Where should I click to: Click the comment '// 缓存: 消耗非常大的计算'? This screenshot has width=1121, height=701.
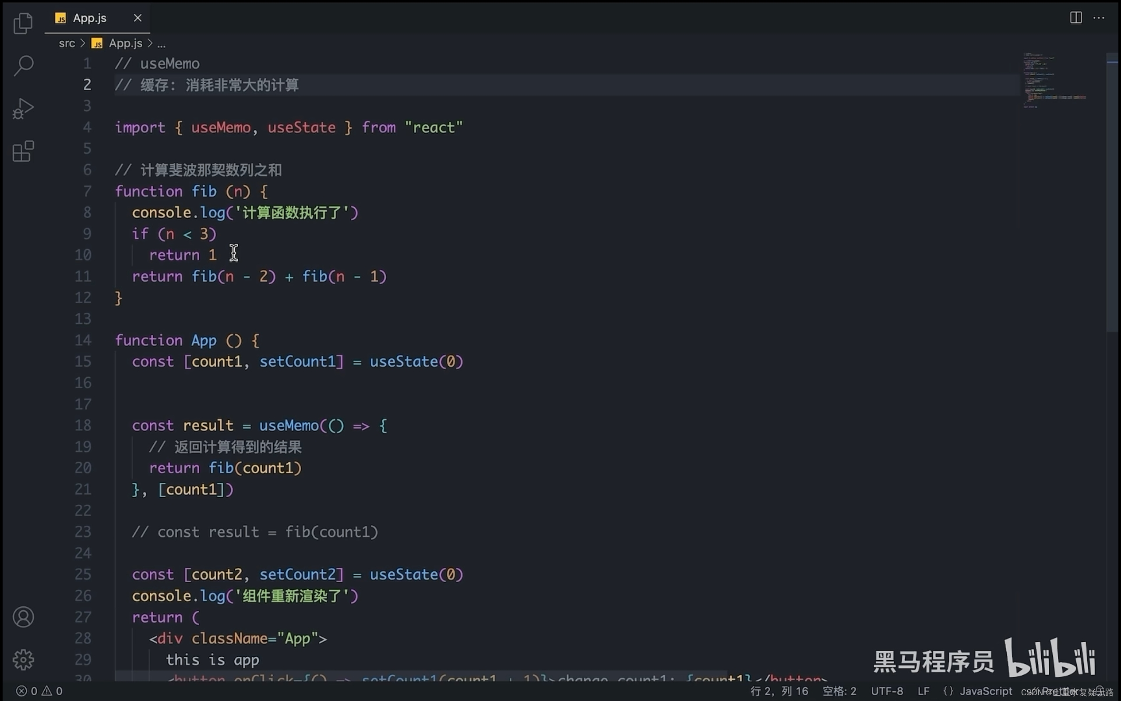[207, 85]
